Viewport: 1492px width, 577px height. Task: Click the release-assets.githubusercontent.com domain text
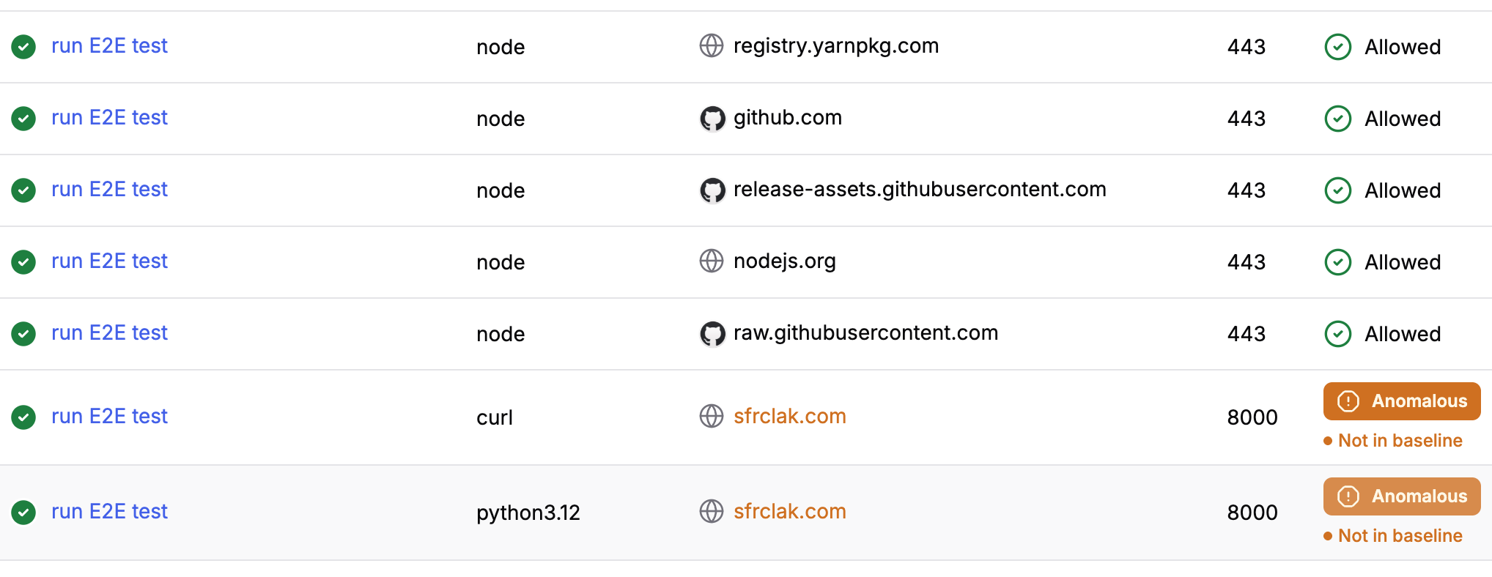919,189
